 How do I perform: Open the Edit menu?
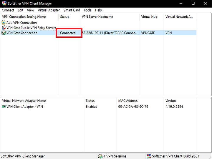pyautogui.click(x=20, y=10)
